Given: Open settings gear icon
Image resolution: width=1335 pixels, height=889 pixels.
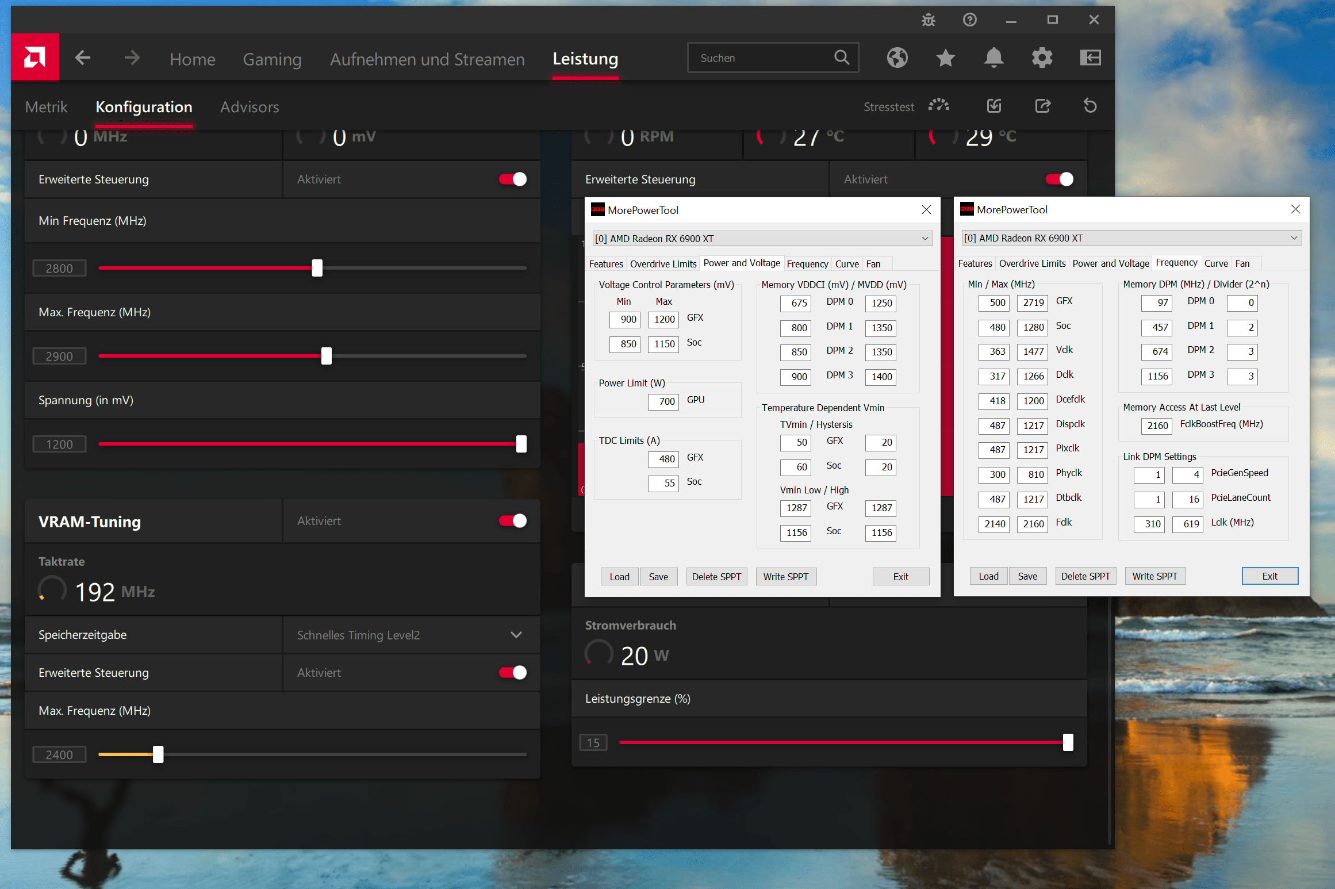Looking at the screenshot, I should [1042, 58].
